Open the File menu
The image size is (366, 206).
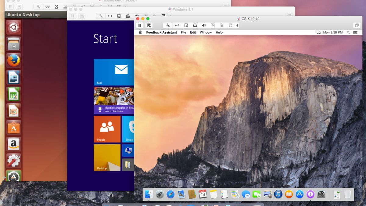(x=183, y=32)
